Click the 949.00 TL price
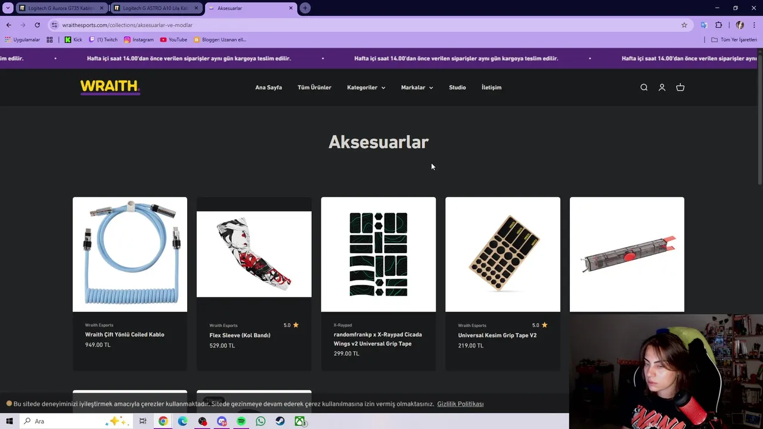This screenshot has width=763, height=429. tap(98, 345)
